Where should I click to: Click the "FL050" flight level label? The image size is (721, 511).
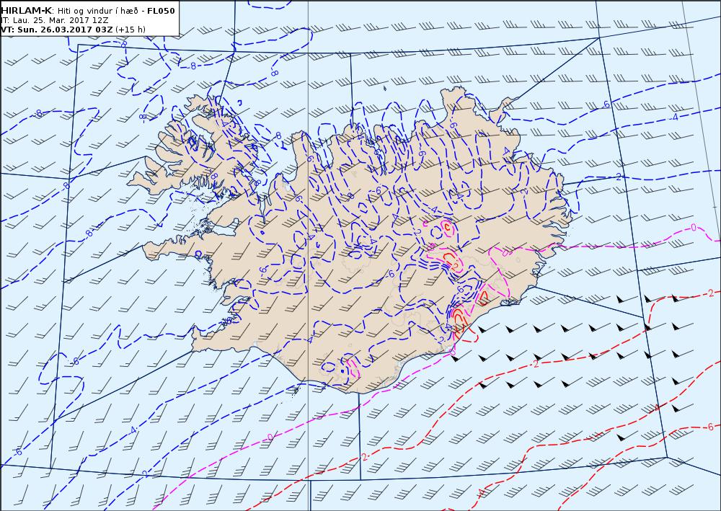[x=161, y=11]
